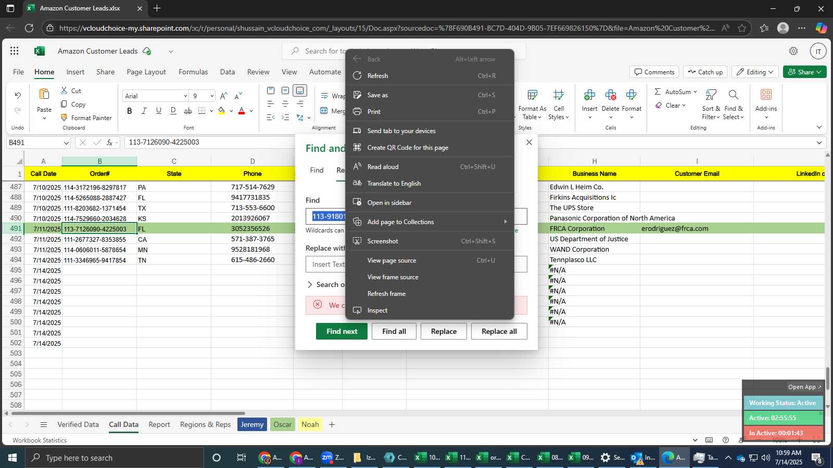Click the Paste clipboard icon
This screenshot has height=468, width=833.
tap(44, 94)
